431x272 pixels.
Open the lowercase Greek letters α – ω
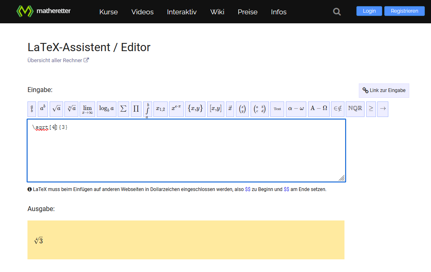(296, 109)
